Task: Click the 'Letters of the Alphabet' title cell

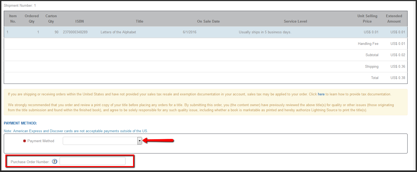Action: 118,32
